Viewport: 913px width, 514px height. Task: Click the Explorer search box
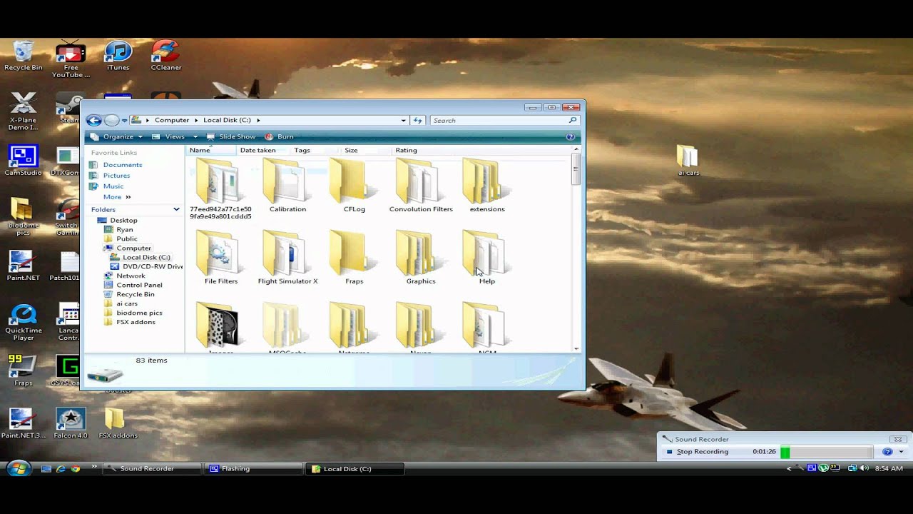pos(504,121)
